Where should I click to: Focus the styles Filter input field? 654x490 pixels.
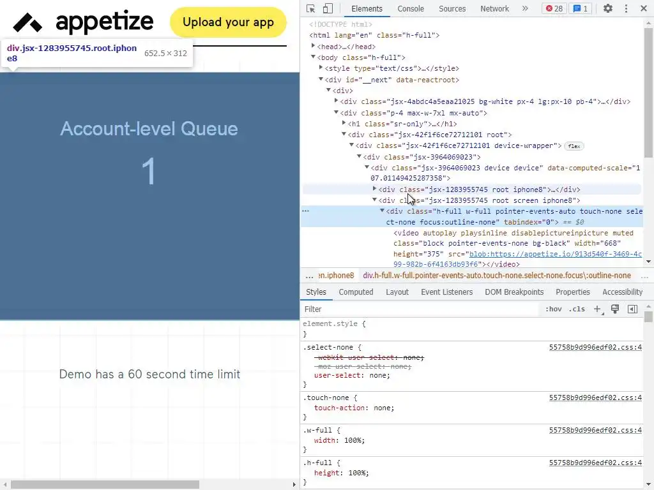point(420,309)
